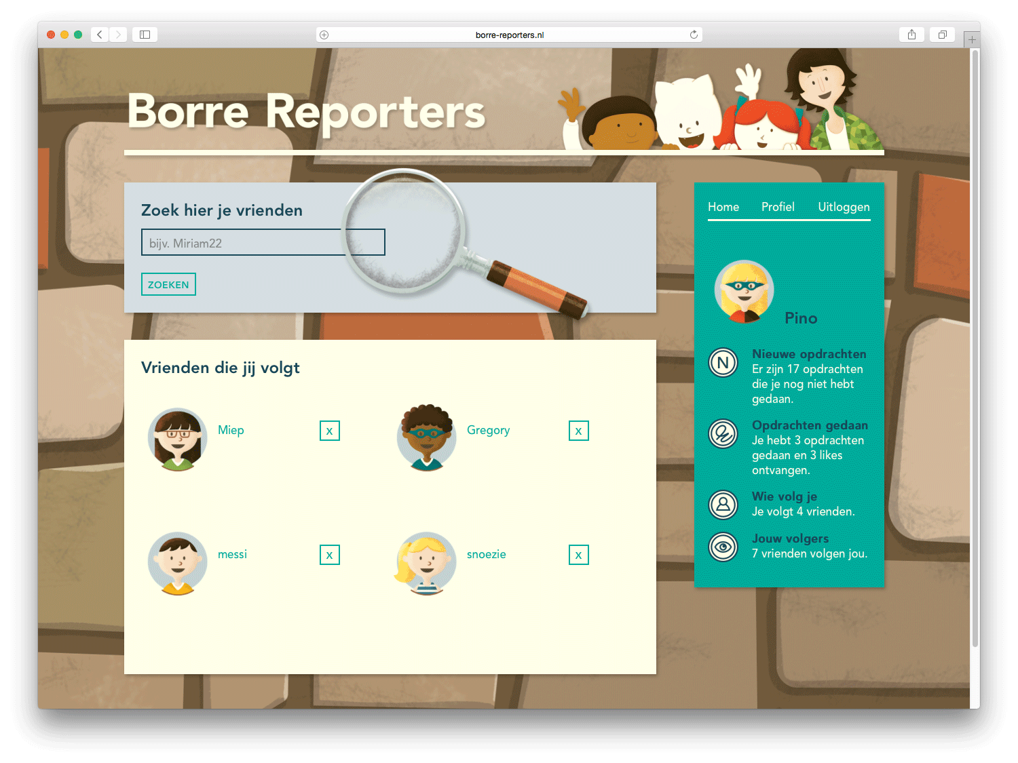Viewport: 1018px width, 763px height.
Task: Open the Opdrachten gedaan heading
Action: click(810, 425)
